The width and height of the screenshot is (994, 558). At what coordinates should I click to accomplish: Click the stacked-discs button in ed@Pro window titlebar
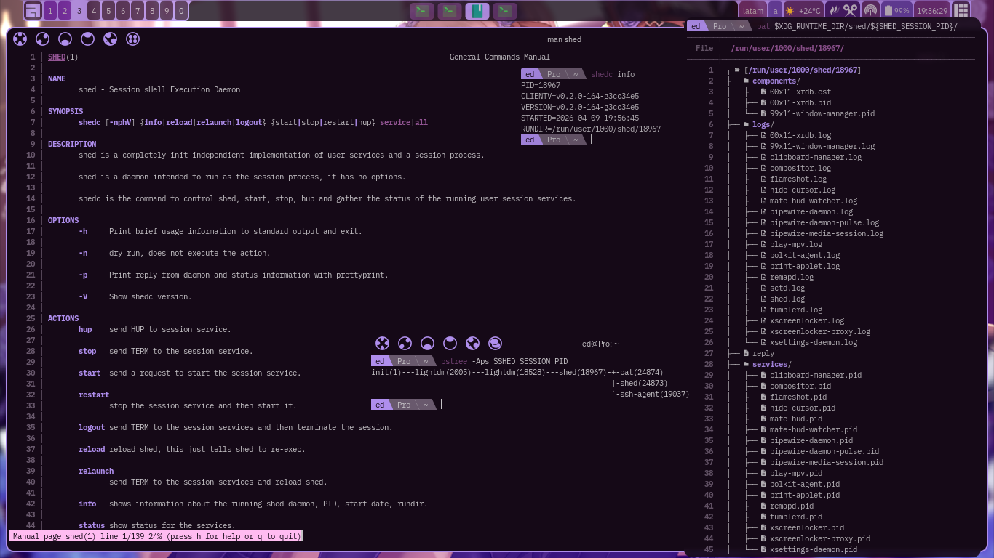point(495,344)
